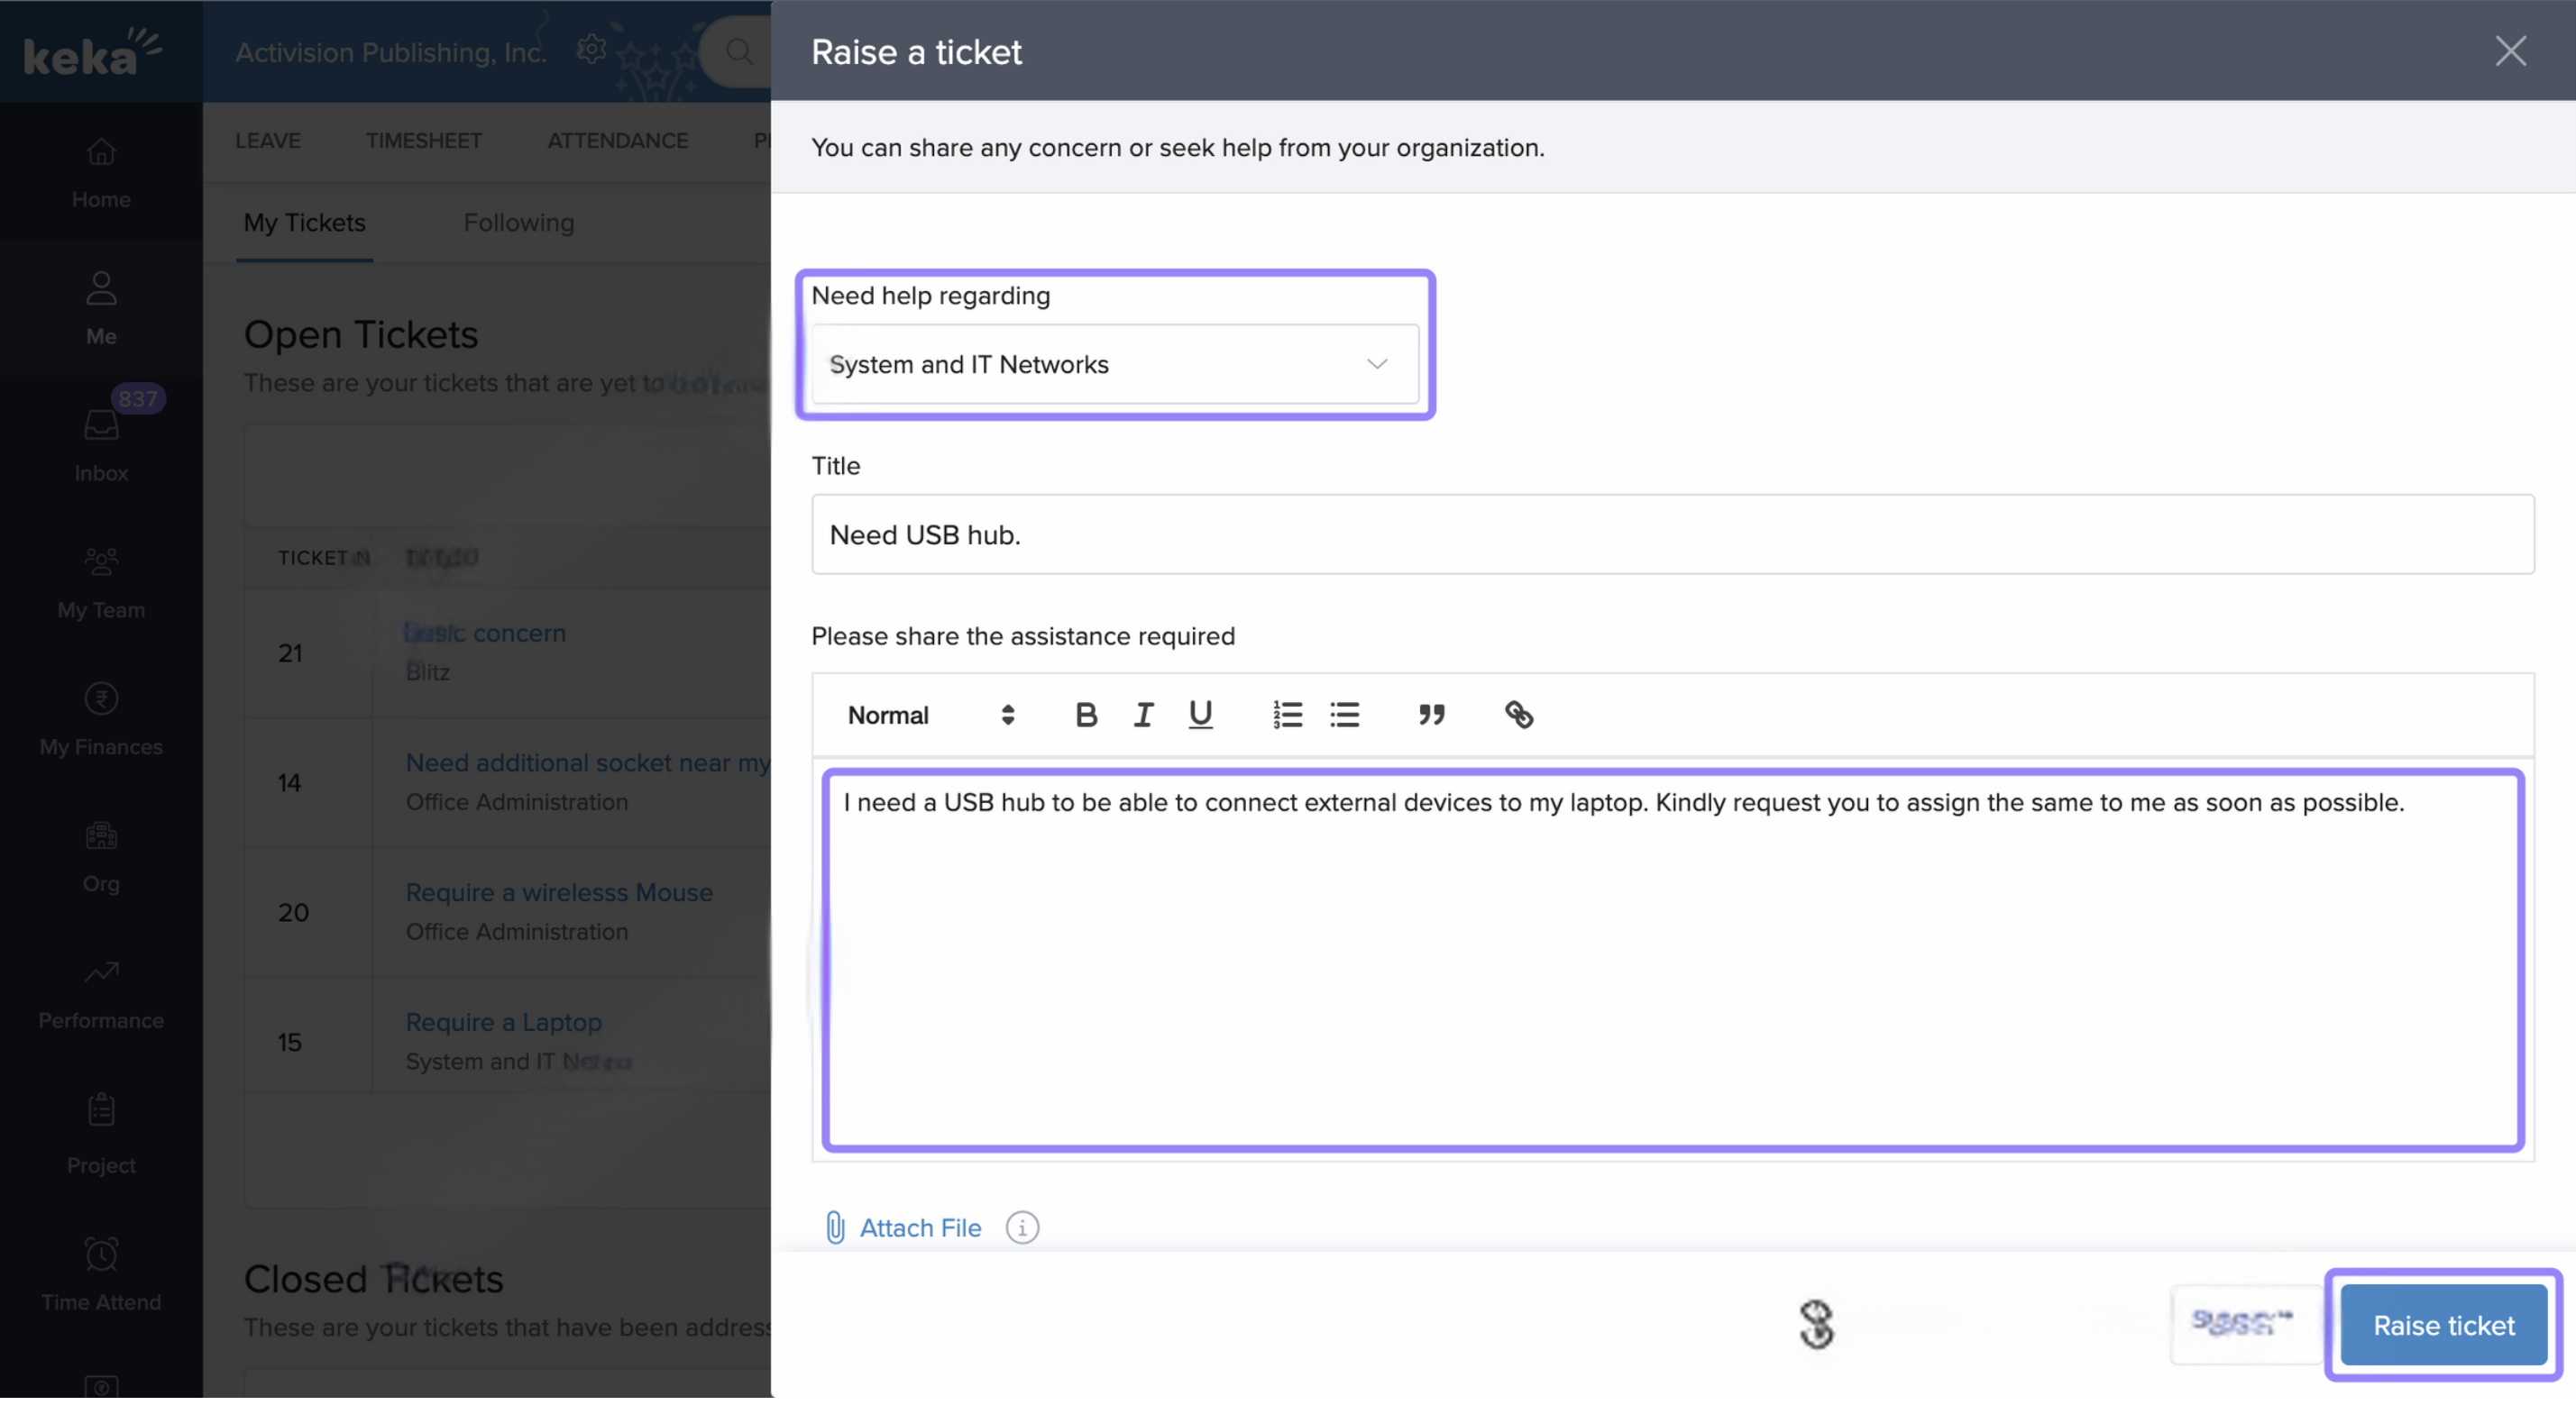Open the Inbox sidebar item

[101, 444]
